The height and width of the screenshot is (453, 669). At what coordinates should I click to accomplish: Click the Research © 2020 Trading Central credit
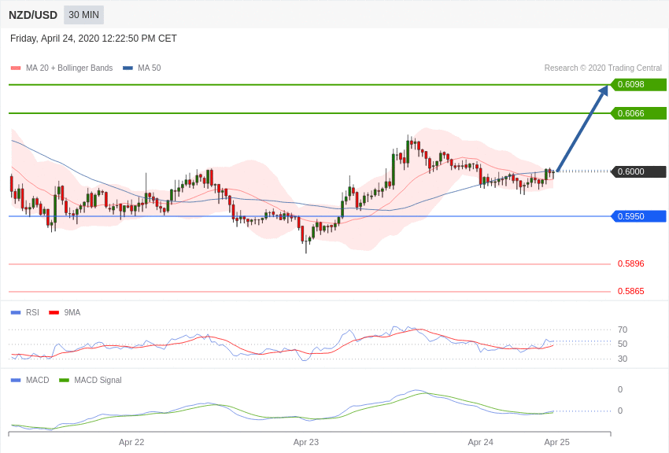coord(603,68)
